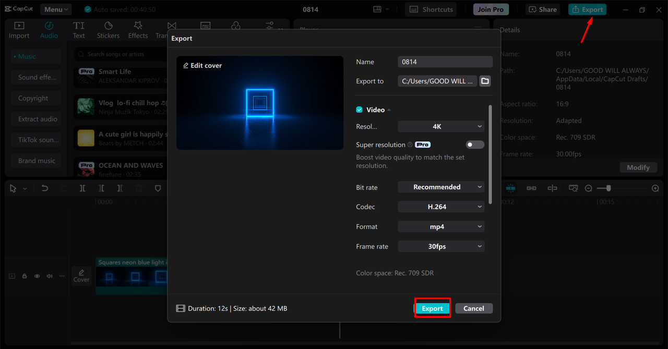Click the Join Pro button
Viewport: 668px width, 349px height.
coord(491,9)
